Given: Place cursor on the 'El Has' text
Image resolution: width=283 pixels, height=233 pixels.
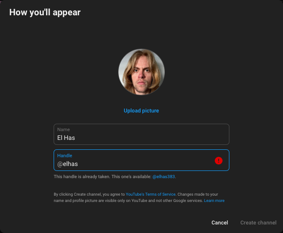Looking at the screenshot, I should (x=66, y=138).
